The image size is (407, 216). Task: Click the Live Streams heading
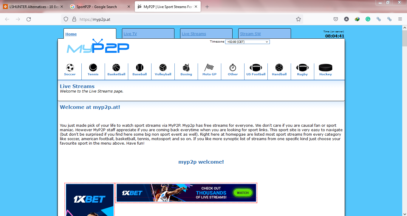[77, 86]
